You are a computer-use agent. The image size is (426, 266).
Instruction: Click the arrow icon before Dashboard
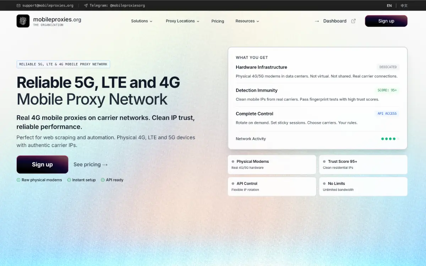point(317,21)
